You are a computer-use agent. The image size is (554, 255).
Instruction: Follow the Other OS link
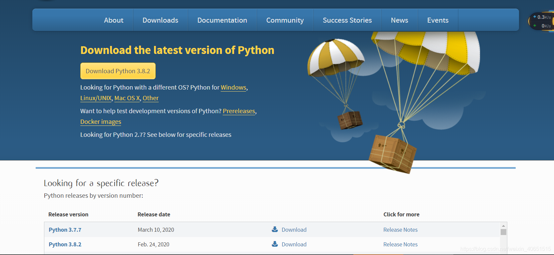(x=151, y=98)
